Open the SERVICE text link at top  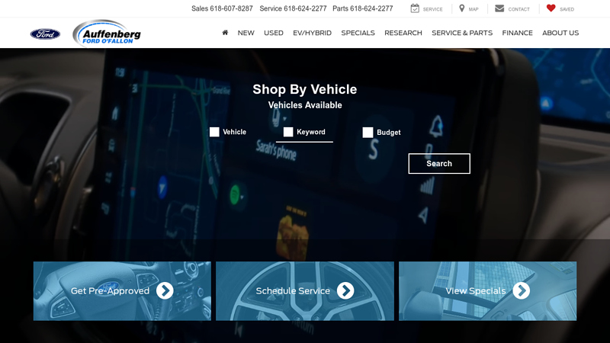click(432, 9)
